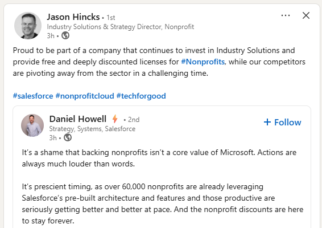Open the shared post text about Microsoft
Viewport: 322px width, 228px height.
[x=159, y=158]
